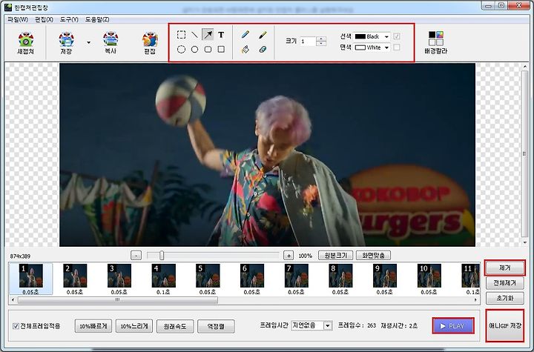Select frame thumbnail 6
534x352 pixels.
(252, 279)
